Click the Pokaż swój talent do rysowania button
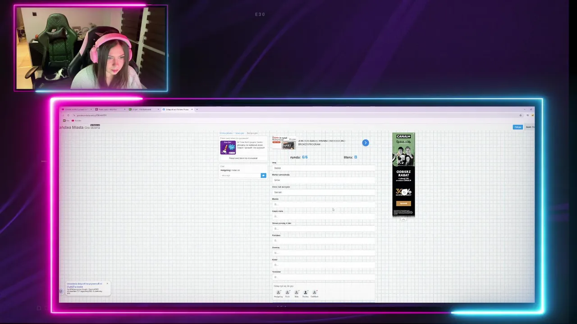577x324 pixels. [x=243, y=158]
